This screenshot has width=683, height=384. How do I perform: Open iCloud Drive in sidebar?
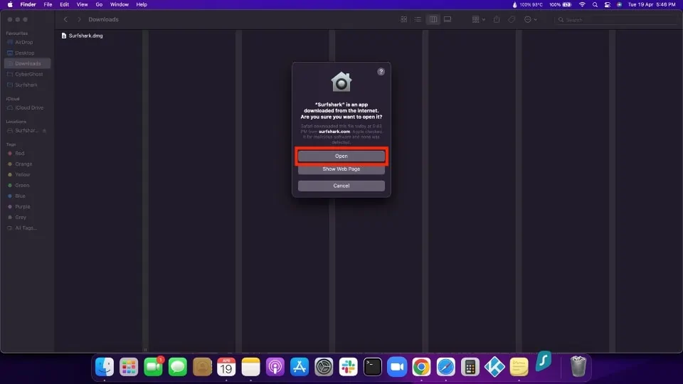pos(28,107)
